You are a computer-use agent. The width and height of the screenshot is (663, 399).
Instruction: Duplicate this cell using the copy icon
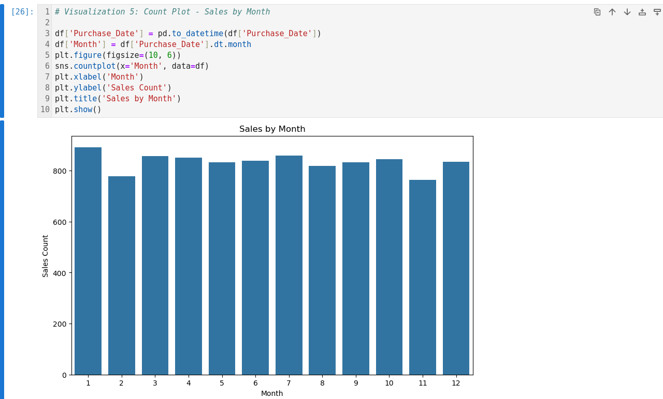point(597,12)
